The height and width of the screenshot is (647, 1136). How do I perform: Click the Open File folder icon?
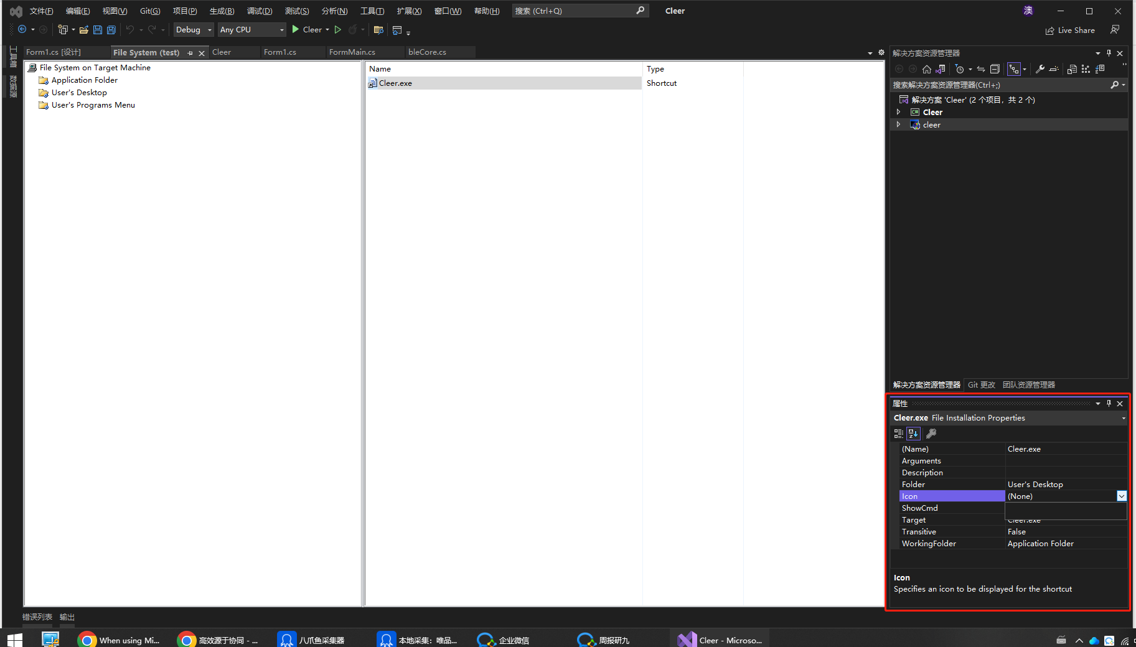[x=83, y=29]
